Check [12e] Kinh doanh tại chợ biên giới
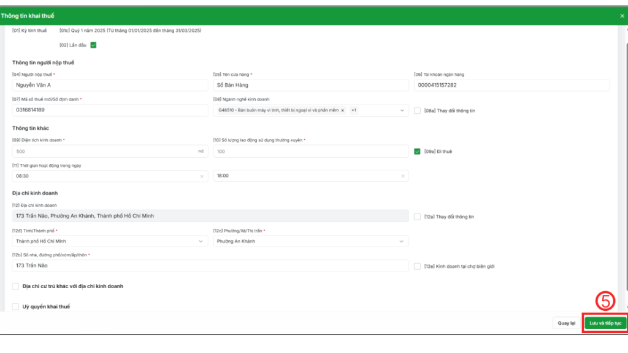 (x=417, y=266)
